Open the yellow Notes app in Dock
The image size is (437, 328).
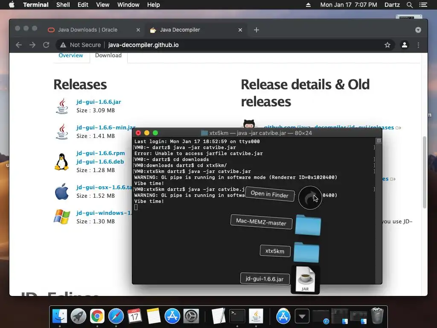[x=154, y=316]
